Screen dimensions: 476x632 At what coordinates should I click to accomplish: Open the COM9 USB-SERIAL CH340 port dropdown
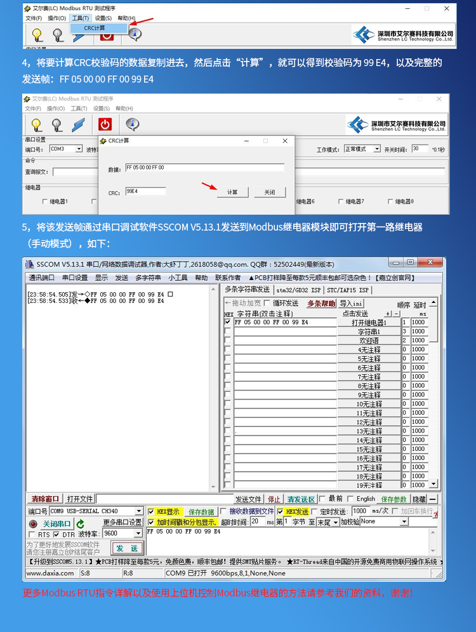click(x=138, y=511)
